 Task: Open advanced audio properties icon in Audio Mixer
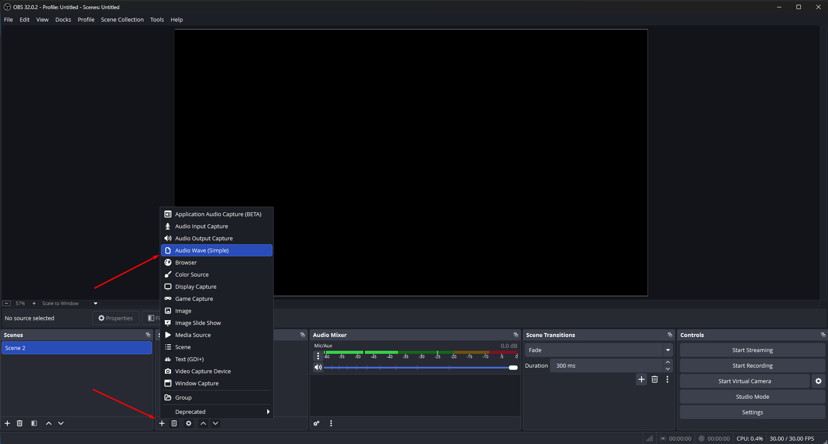click(x=316, y=423)
